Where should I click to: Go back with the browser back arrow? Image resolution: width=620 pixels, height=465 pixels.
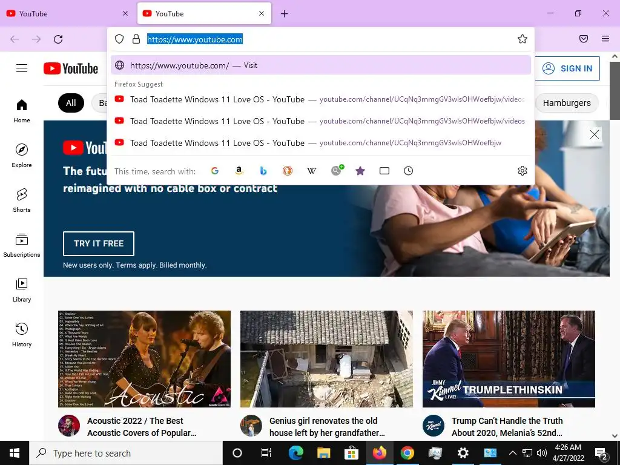tap(15, 39)
